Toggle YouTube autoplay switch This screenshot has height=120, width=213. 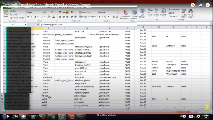[x=183, y=116]
